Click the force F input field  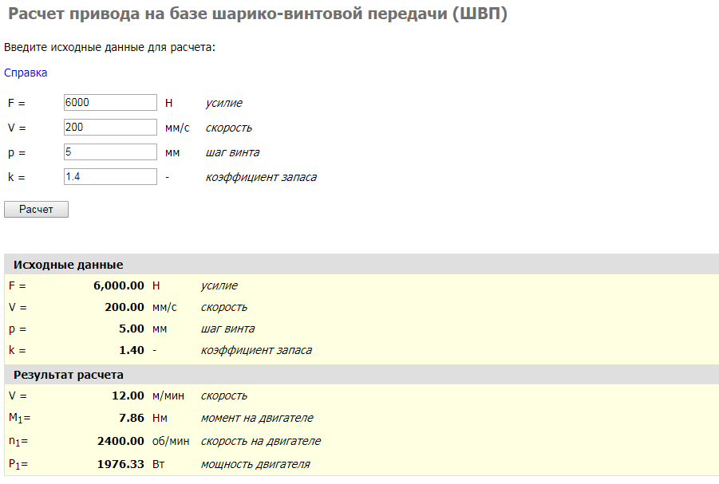[110, 103]
